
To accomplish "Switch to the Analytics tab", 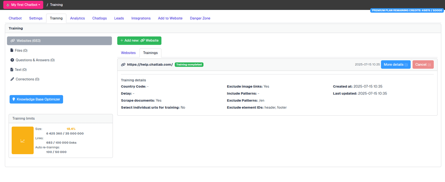I will [78, 18].
